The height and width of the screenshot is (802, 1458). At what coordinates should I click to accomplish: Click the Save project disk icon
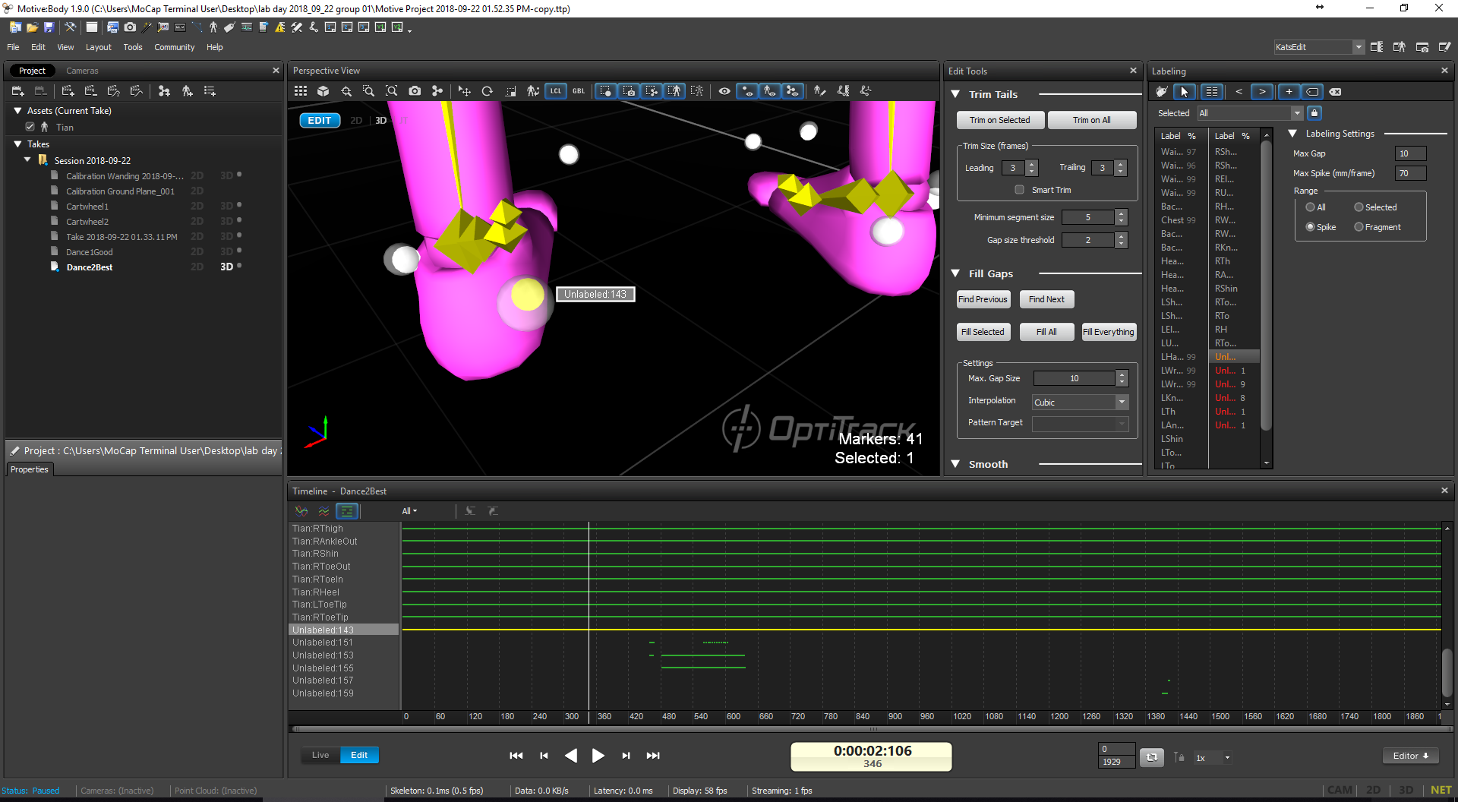(x=49, y=27)
